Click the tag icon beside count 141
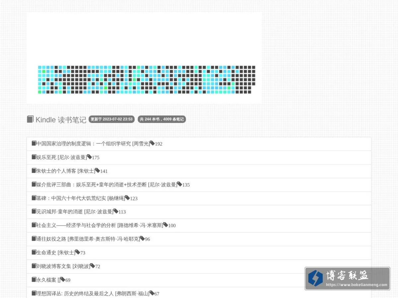Viewport: 398px width, 298px height. coord(98,171)
